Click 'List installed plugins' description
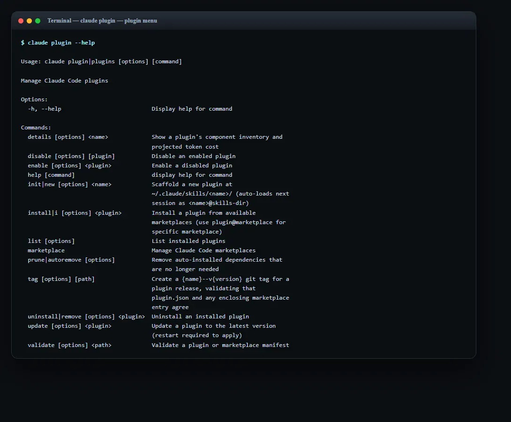The height and width of the screenshot is (422, 511). [x=188, y=241]
